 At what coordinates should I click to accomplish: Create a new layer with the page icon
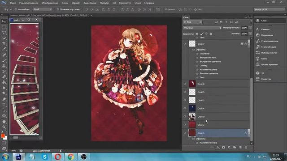pyautogui.click(x=240, y=148)
